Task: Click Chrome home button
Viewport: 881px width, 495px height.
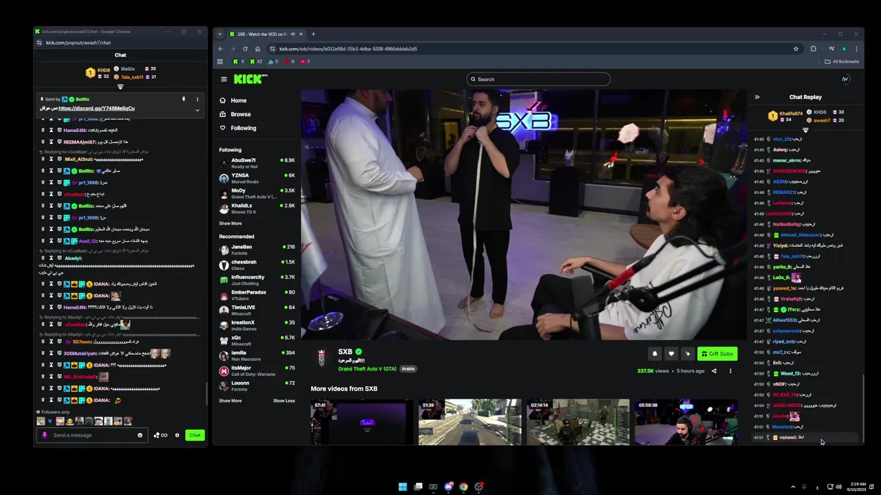Action: pos(257,49)
